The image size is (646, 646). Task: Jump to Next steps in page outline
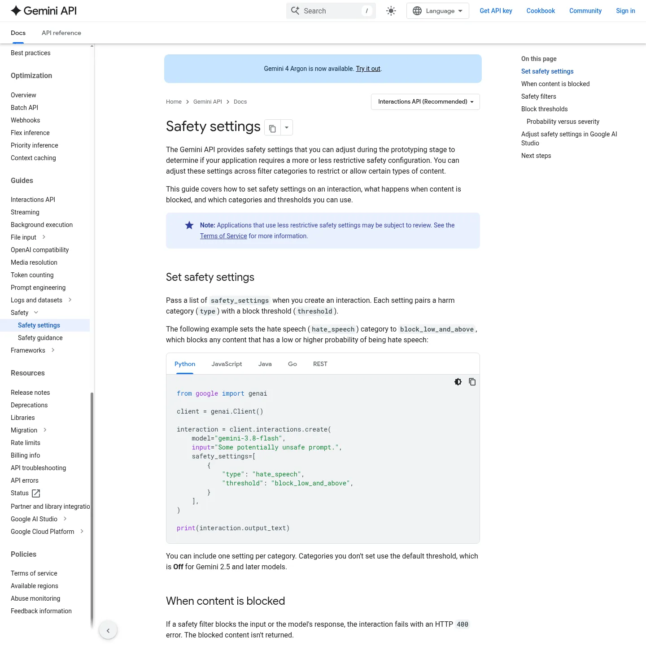click(536, 156)
